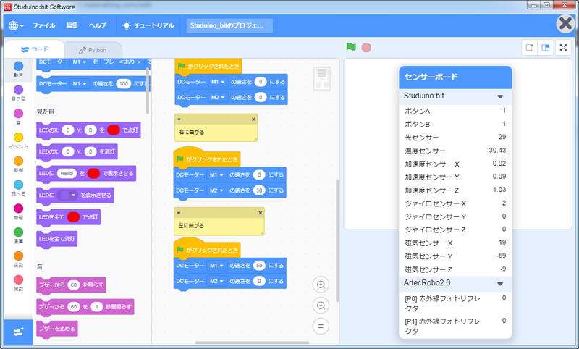
Task: Select the 調べる (Sensing) category circle
Action: coord(19,185)
